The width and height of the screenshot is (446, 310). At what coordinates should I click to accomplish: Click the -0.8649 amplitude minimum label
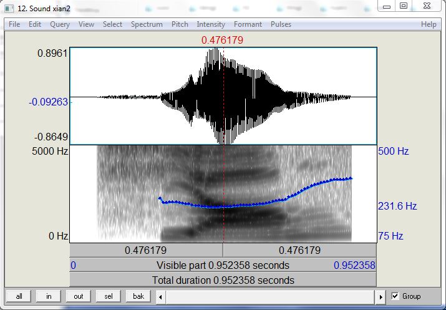(51, 137)
